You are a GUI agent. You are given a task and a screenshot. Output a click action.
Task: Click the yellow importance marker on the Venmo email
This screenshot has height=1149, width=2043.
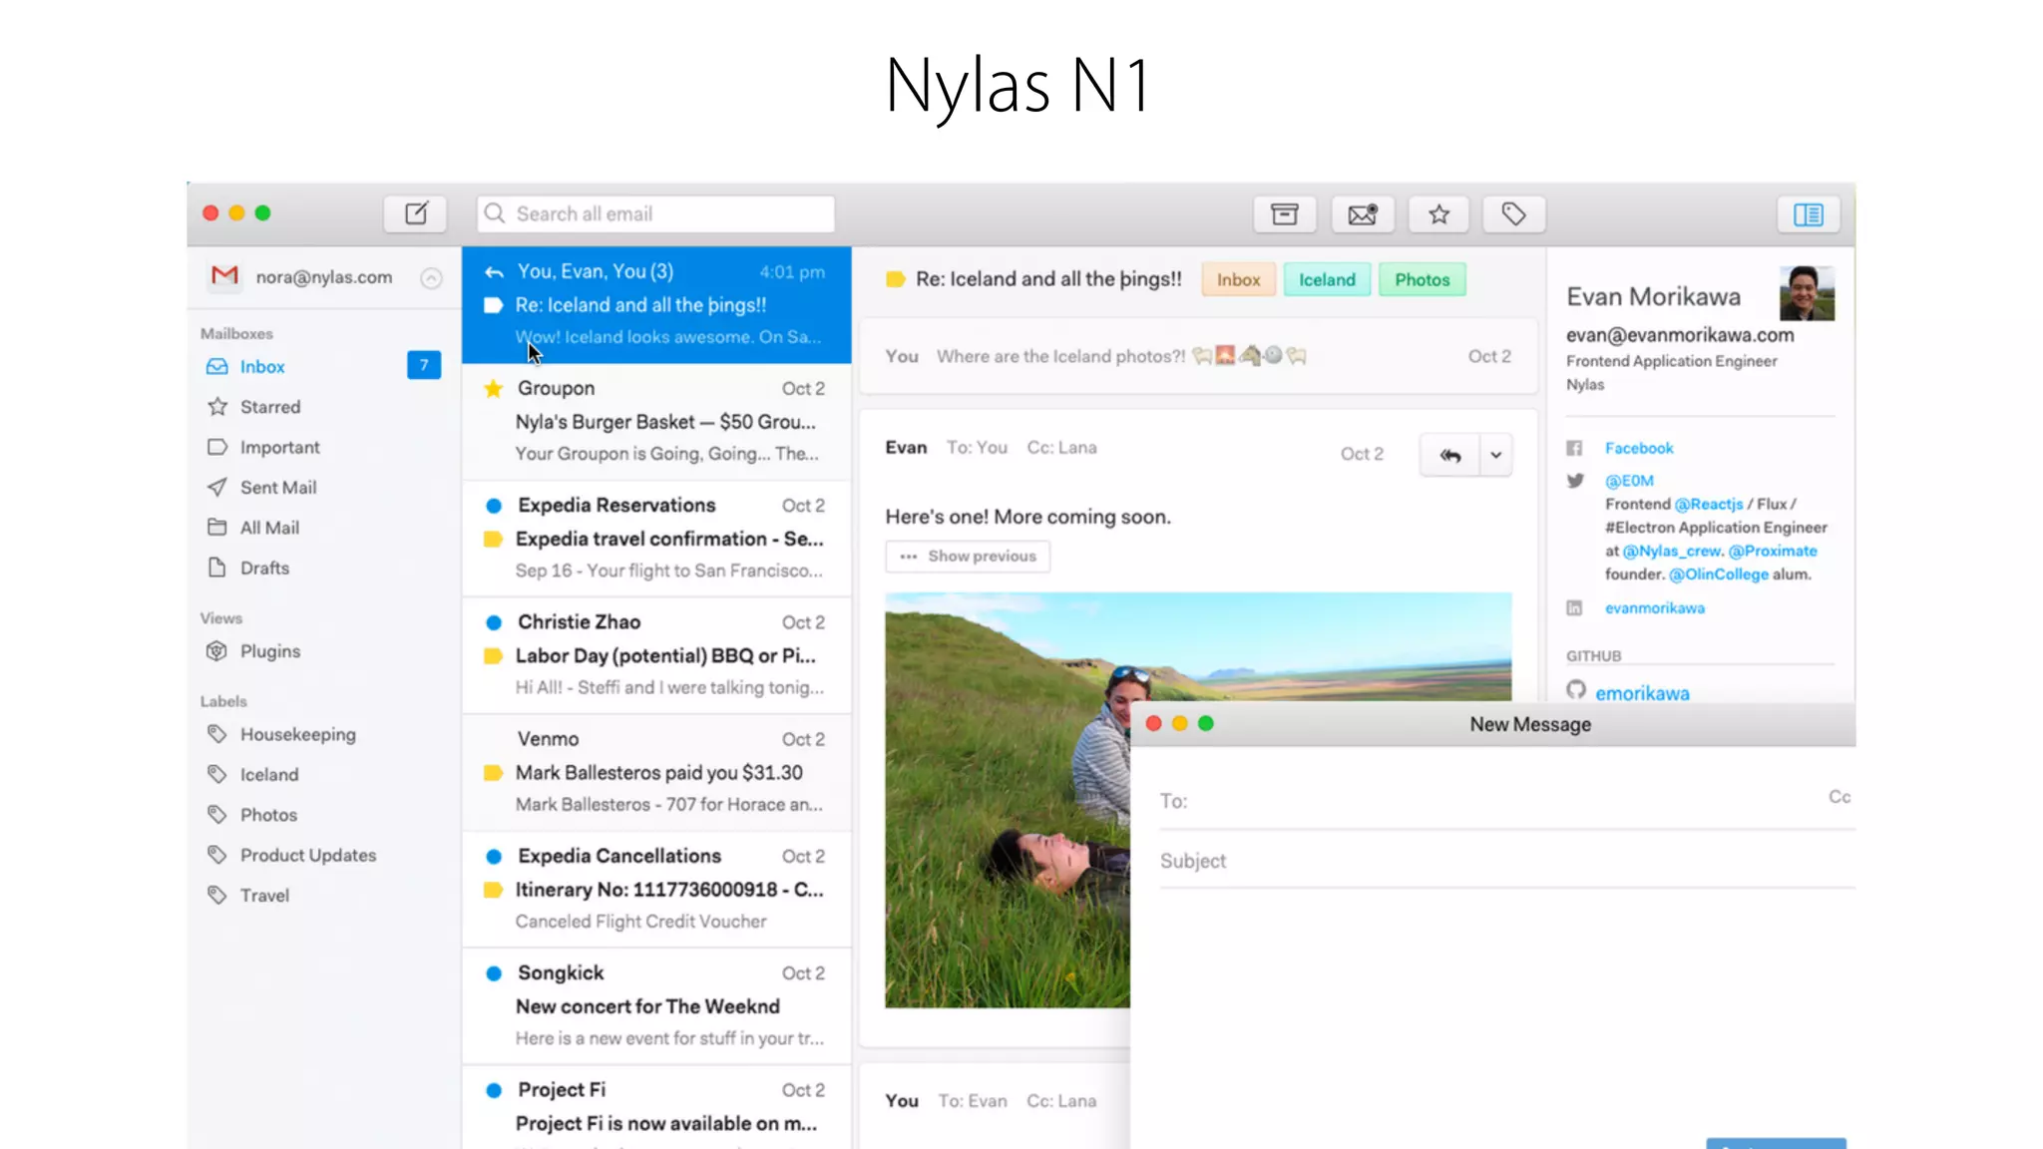[x=493, y=773]
